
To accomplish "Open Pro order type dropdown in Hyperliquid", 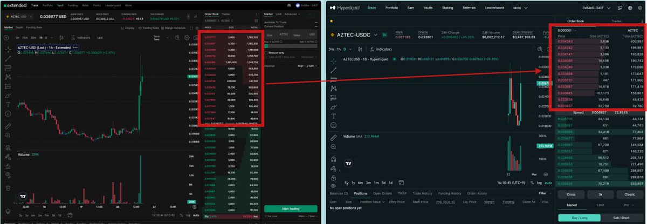I will pos(628,206).
